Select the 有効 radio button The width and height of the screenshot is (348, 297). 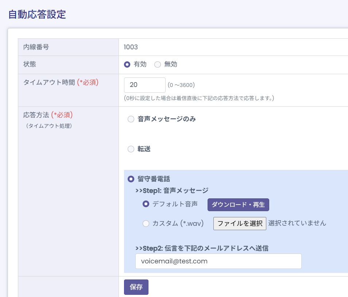(x=127, y=65)
